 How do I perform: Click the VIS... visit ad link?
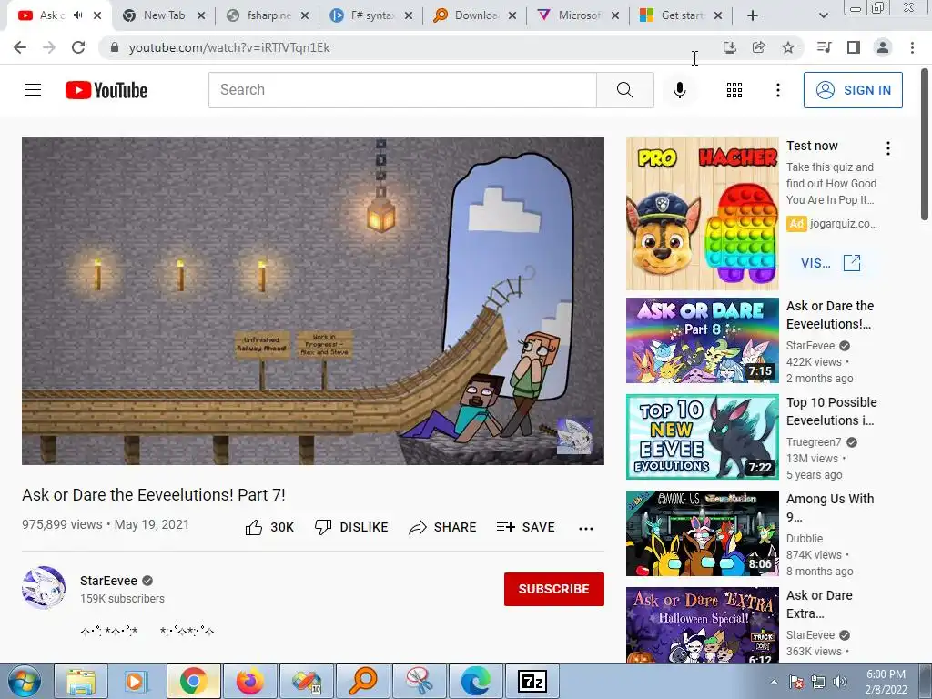click(x=830, y=263)
